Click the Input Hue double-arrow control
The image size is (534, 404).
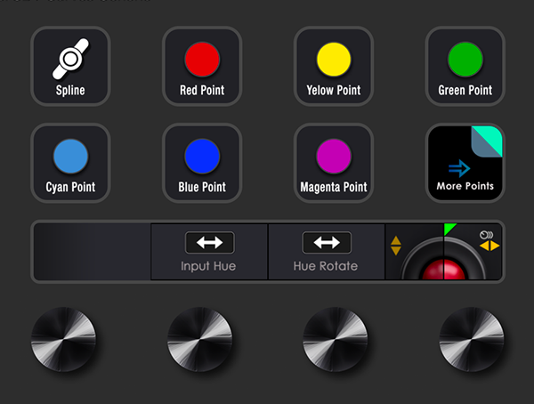pos(210,243)
